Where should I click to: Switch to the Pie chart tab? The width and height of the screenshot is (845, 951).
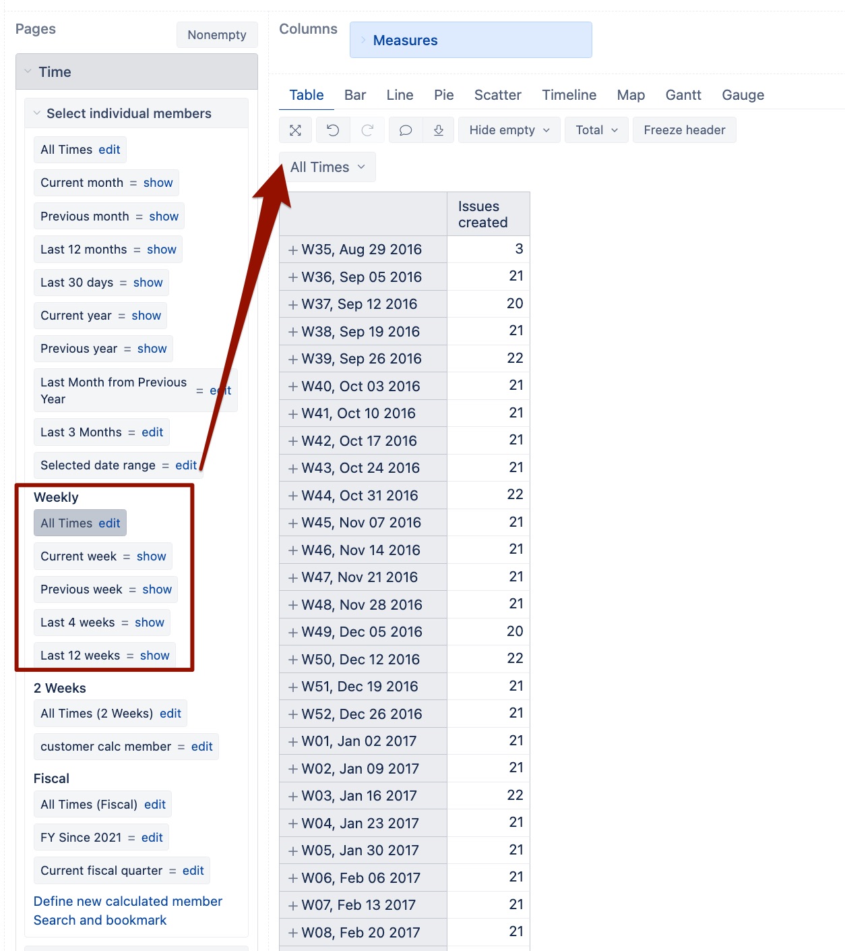click(x=444, y=95)
